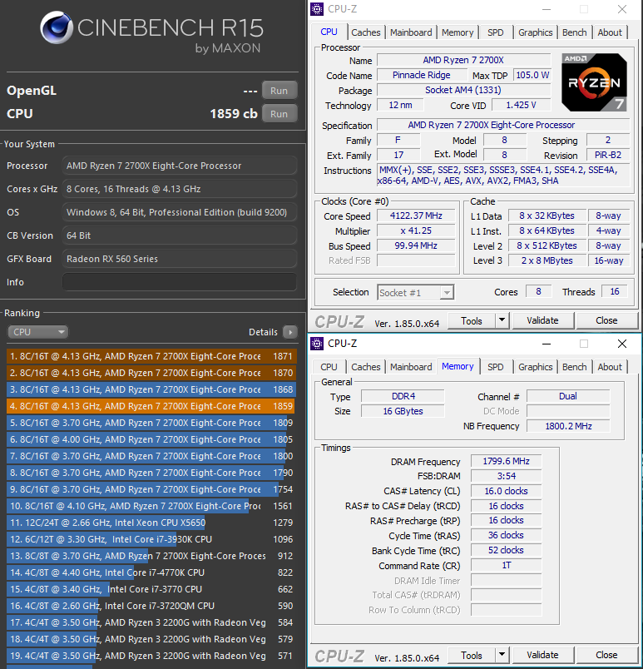
Task: Open the CPU ranking type dropdown
Action: pos(37,332)
